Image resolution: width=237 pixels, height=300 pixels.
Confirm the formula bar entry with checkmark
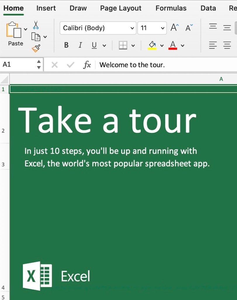coord(70,65)
